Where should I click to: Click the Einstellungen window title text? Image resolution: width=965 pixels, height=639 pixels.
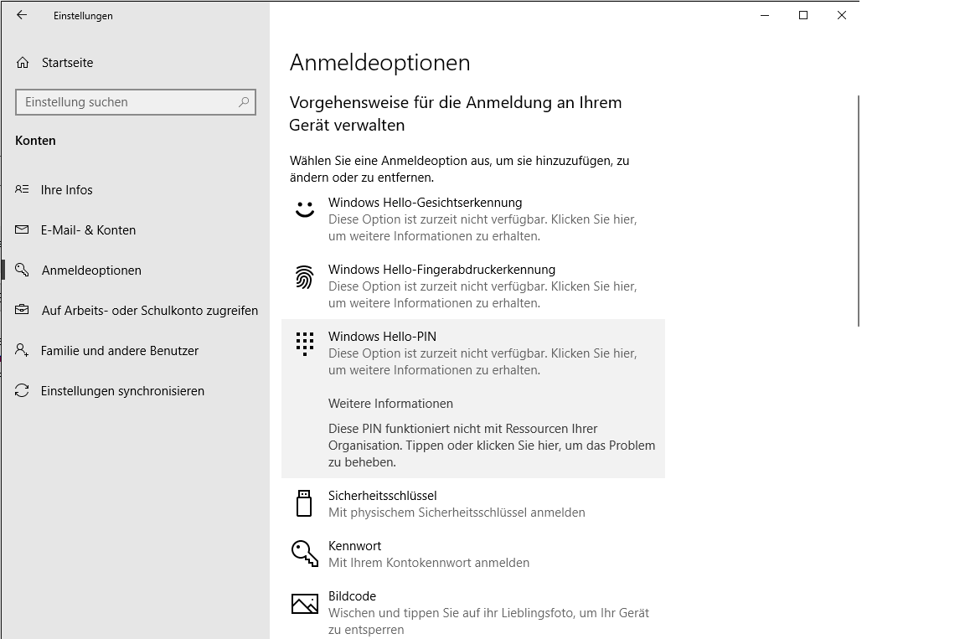[x=83, y=16]
